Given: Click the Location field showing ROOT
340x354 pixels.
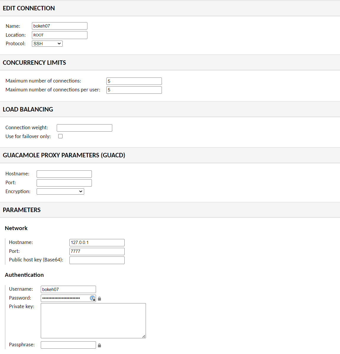Looking at the screenshot, I should (x=59, y=35).
